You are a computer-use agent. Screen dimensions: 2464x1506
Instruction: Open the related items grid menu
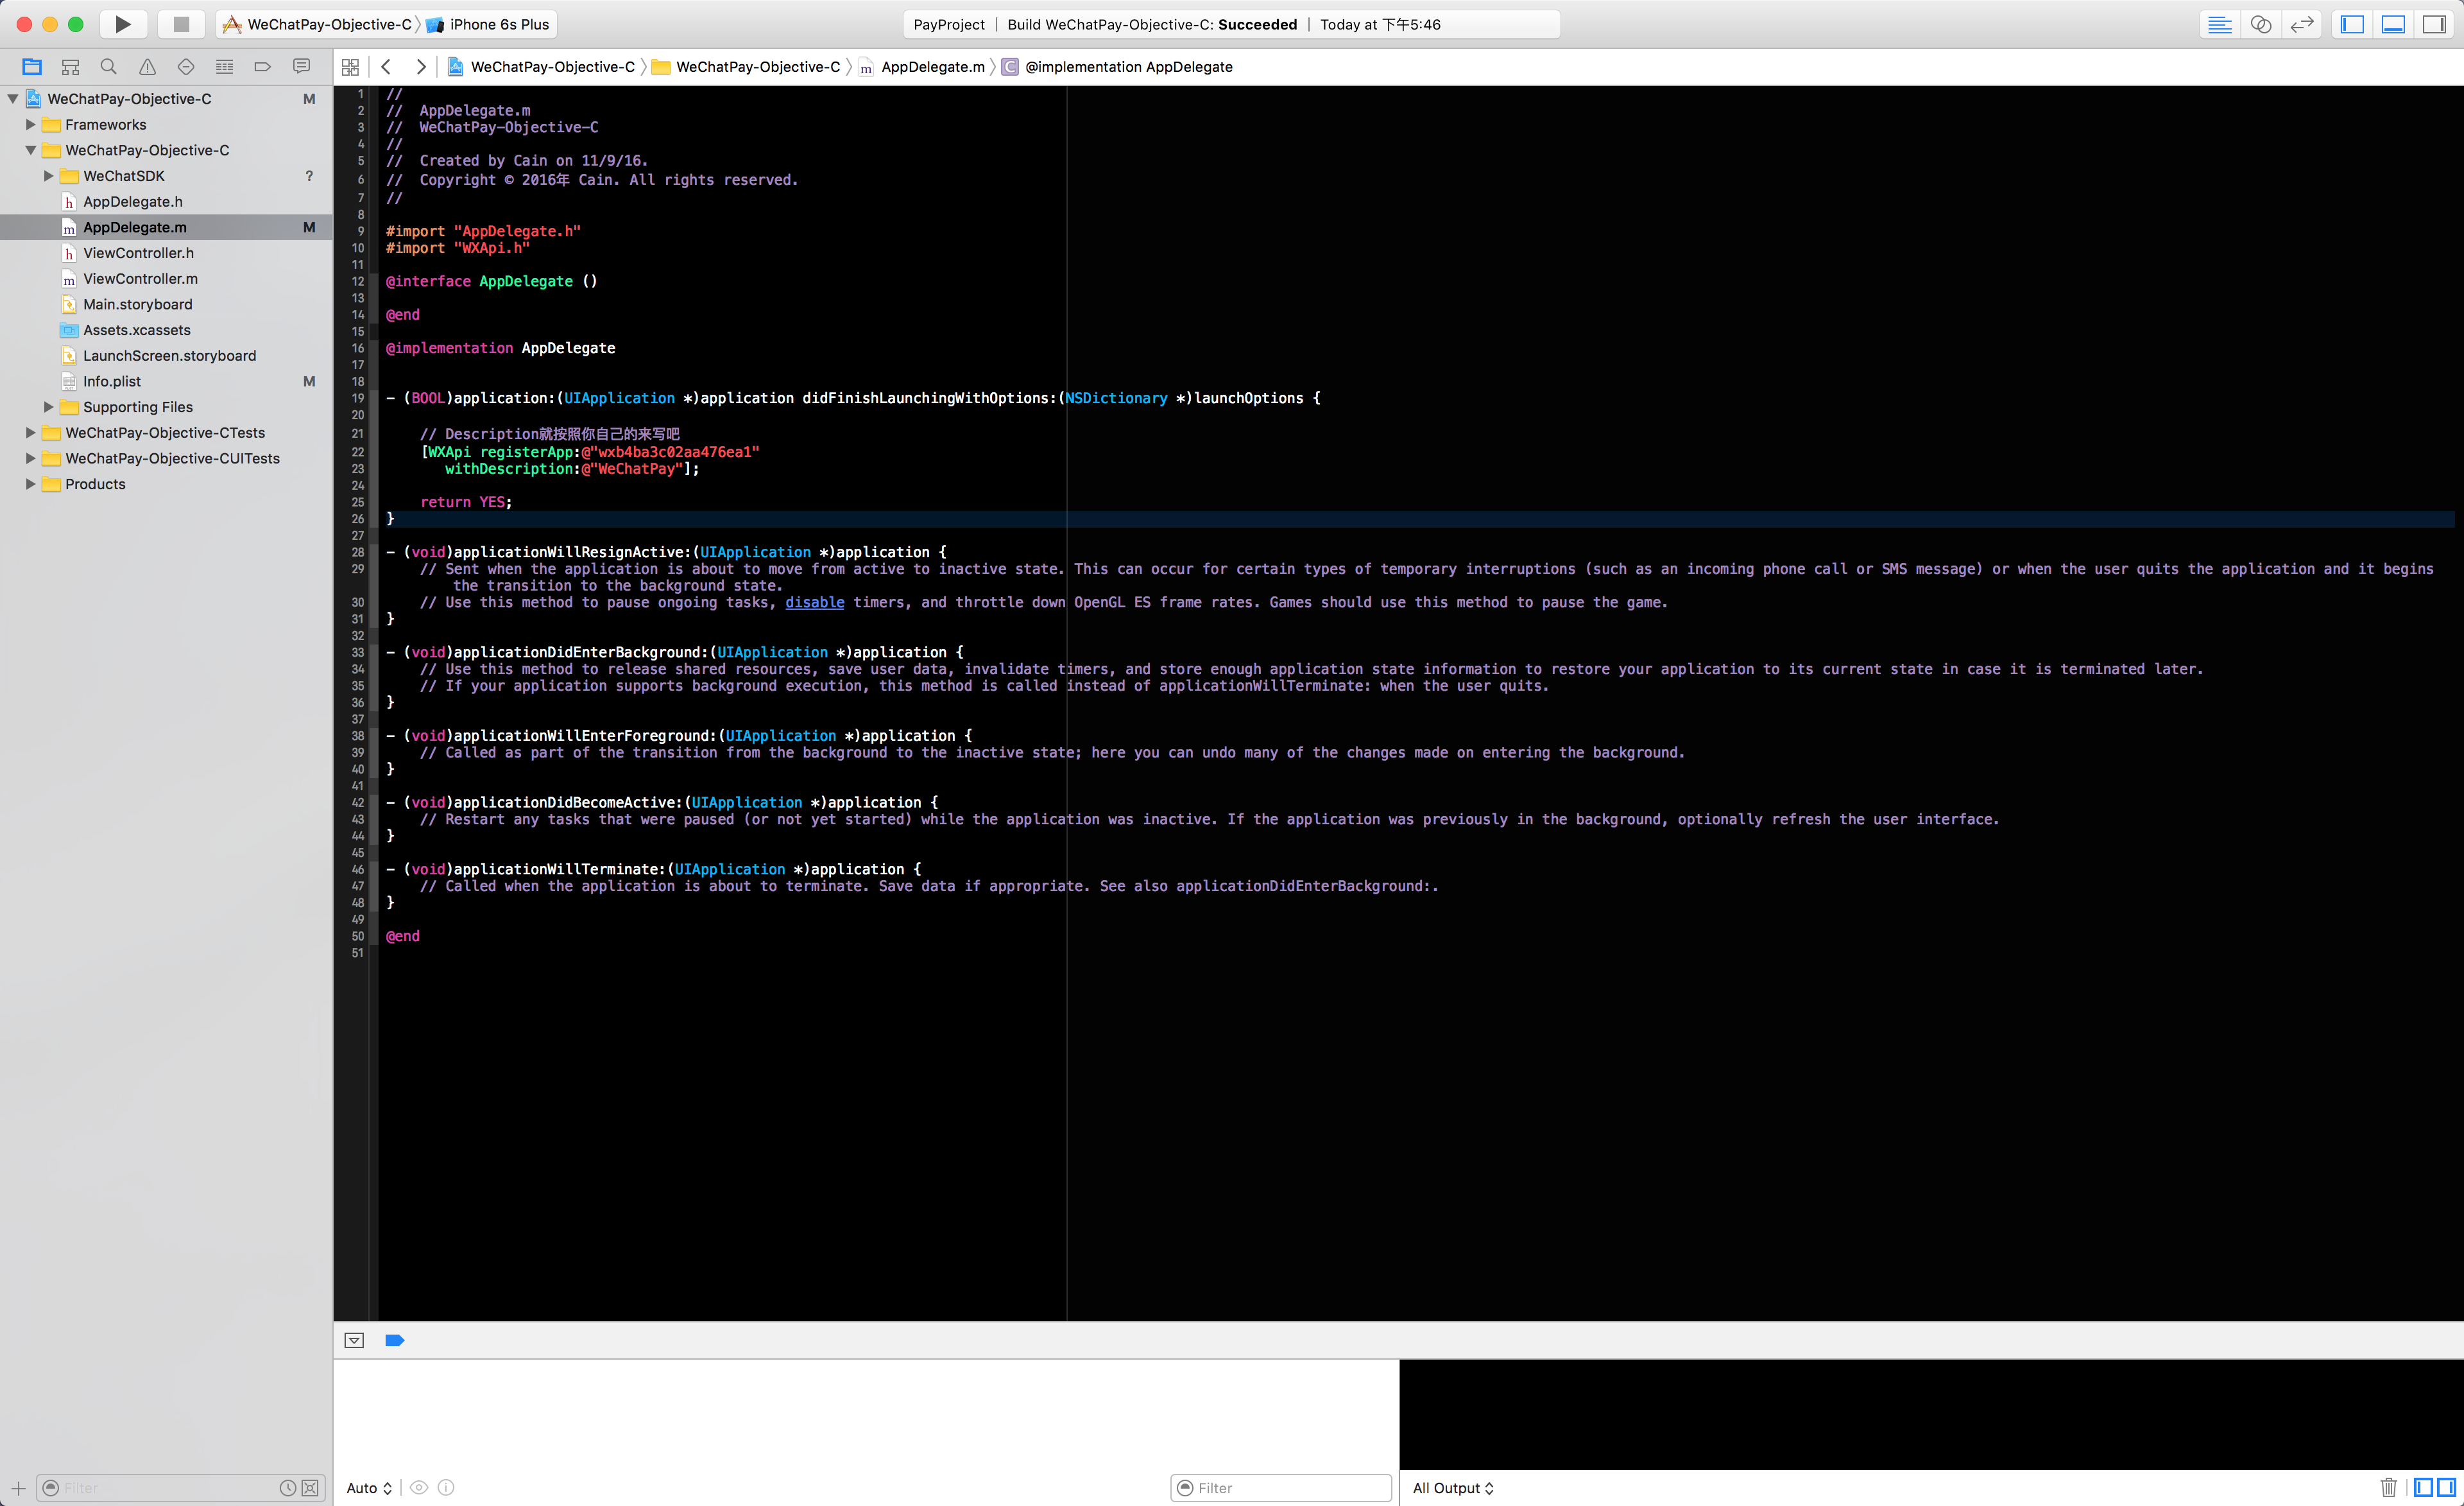pos(350,67)
